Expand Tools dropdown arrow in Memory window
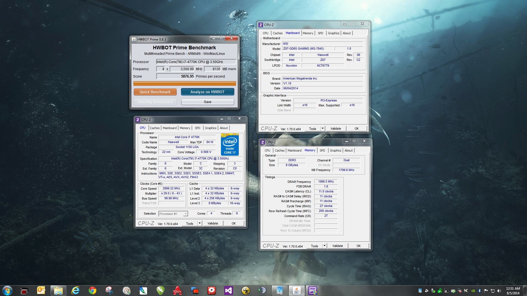This screenshot has height=296, width=527. pyautogui.click(x=325, y=246)
